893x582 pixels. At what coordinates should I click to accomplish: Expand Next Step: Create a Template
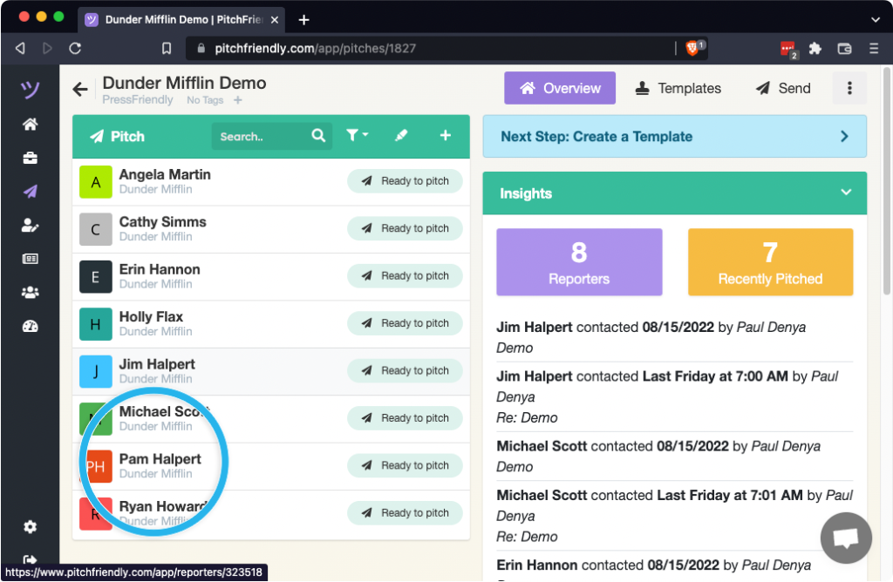click(x=843, y=137)
